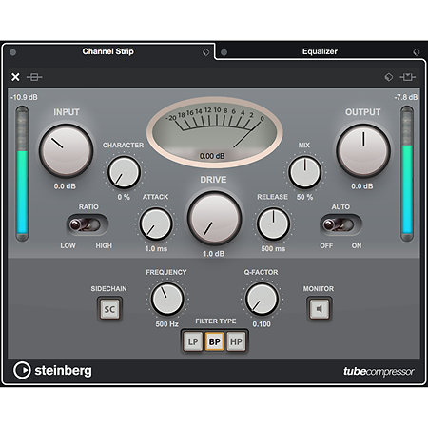Click the input level meter bar
428x428 pixels.
pos(22,174)
